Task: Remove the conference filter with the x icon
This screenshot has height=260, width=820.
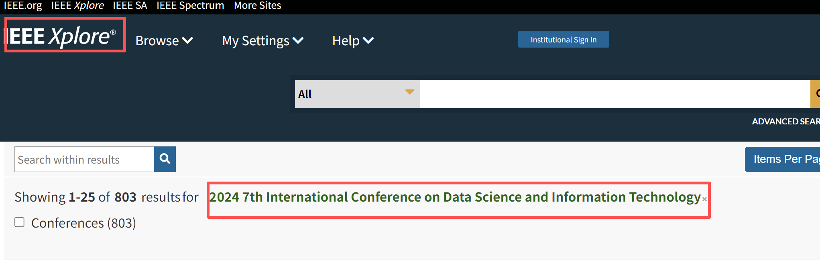Action: [x=704, y=199]
